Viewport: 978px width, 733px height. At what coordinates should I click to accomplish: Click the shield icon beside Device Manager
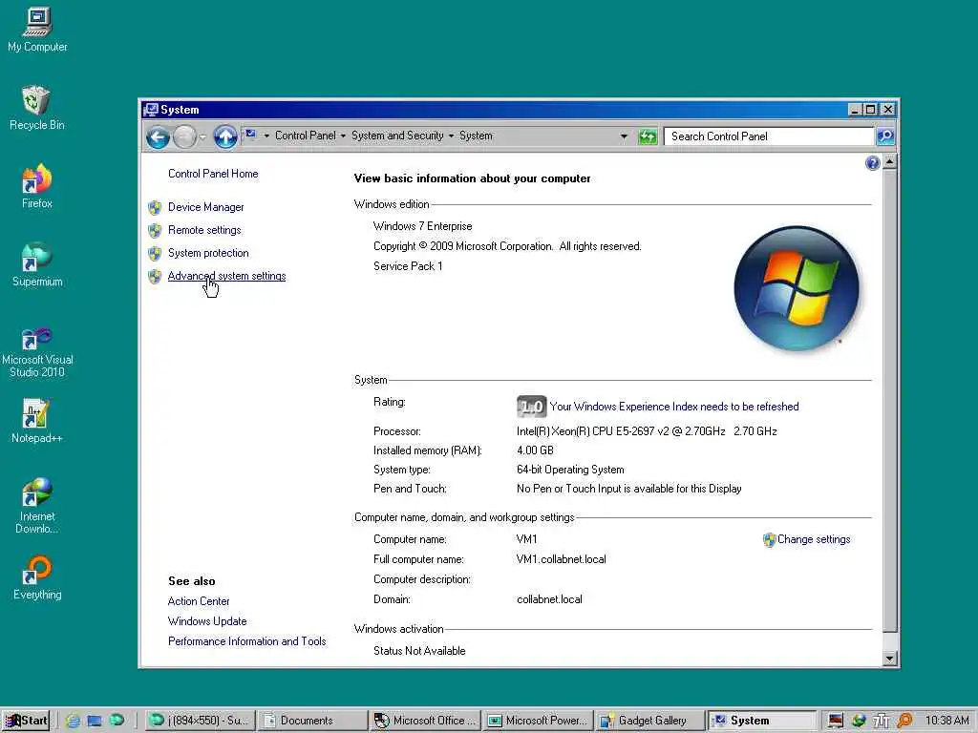tap(155, 207)
